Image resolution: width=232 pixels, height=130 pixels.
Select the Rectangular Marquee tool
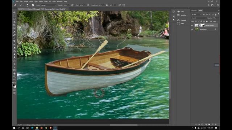14,16
